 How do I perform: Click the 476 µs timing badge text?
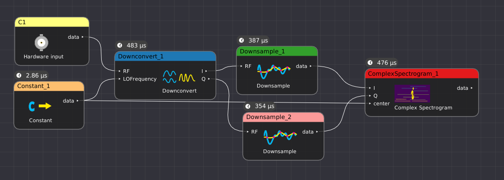pyautogui.click(x=387, y=62)
